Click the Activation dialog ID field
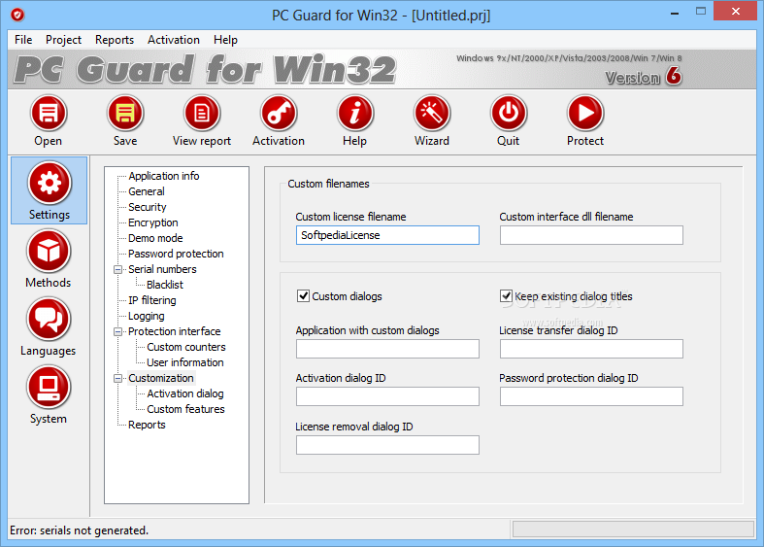764x547 pixels. click(x=387, y=396)
